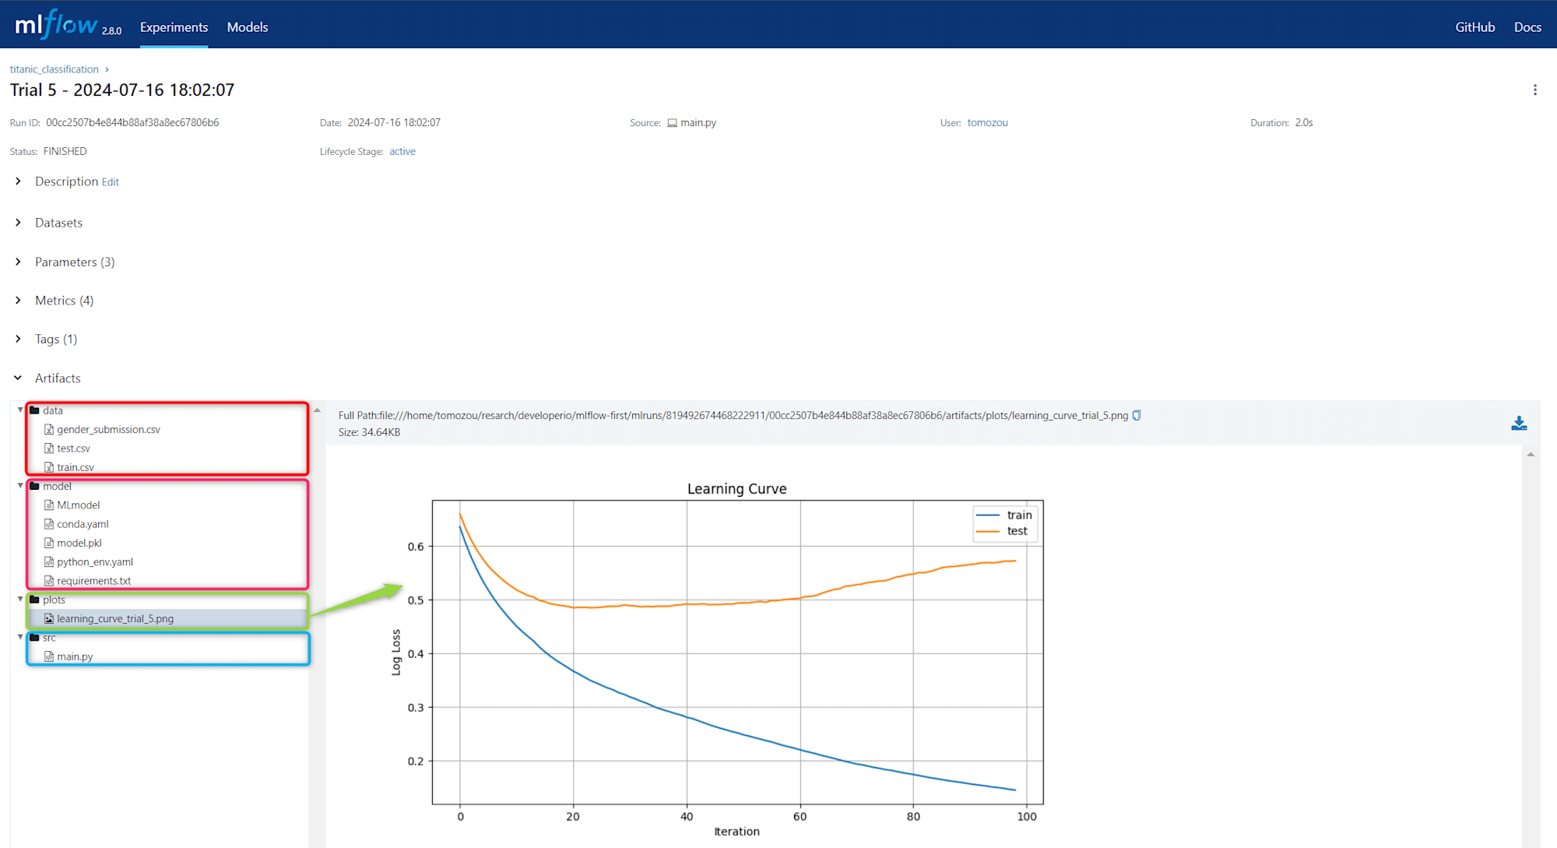This screenshot has height=848, width=1557.
Task: Click the main.py source text
Action: [x=698, y=123]
